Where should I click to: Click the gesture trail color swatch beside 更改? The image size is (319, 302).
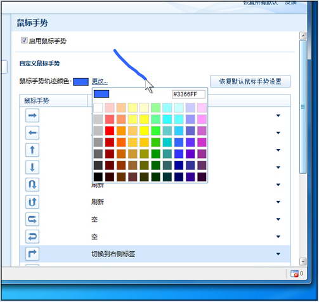tap(81, 82)
